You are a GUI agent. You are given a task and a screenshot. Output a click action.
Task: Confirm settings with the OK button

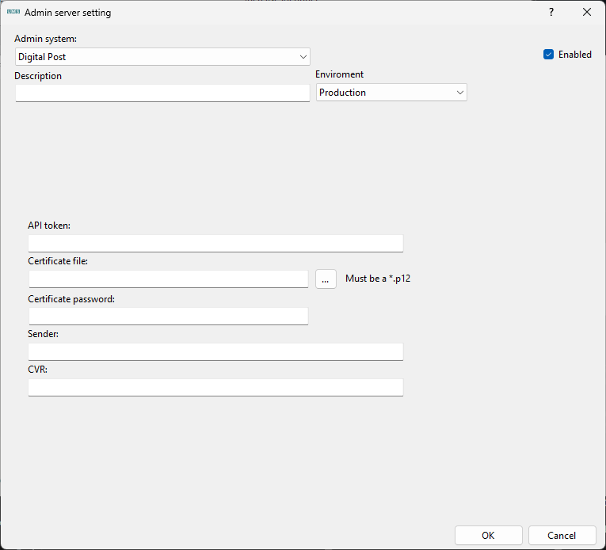(x=488, y=536)
